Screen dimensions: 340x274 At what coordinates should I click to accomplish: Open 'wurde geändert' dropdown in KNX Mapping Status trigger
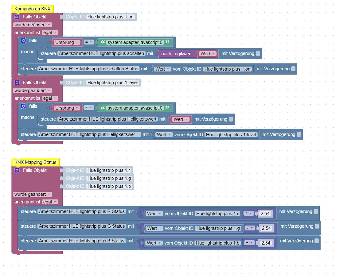tap(33, 194)
